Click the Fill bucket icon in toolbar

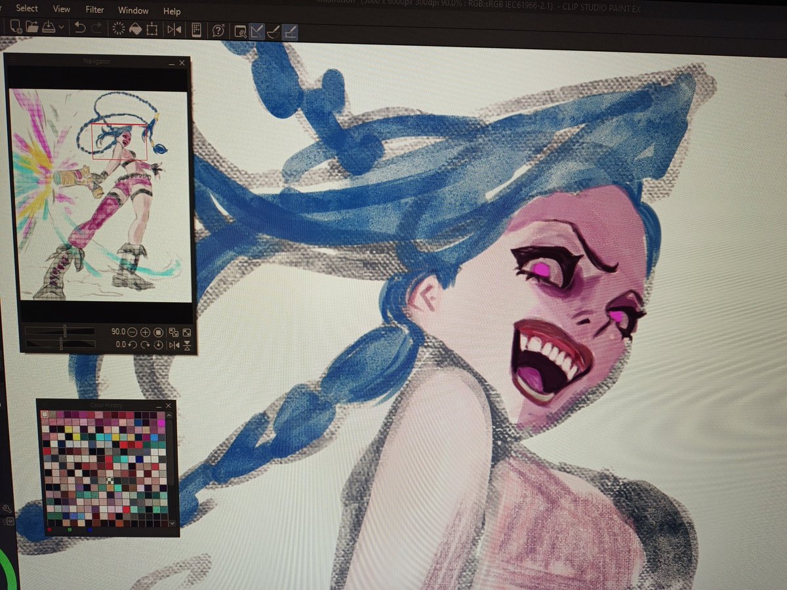(136, 29)
